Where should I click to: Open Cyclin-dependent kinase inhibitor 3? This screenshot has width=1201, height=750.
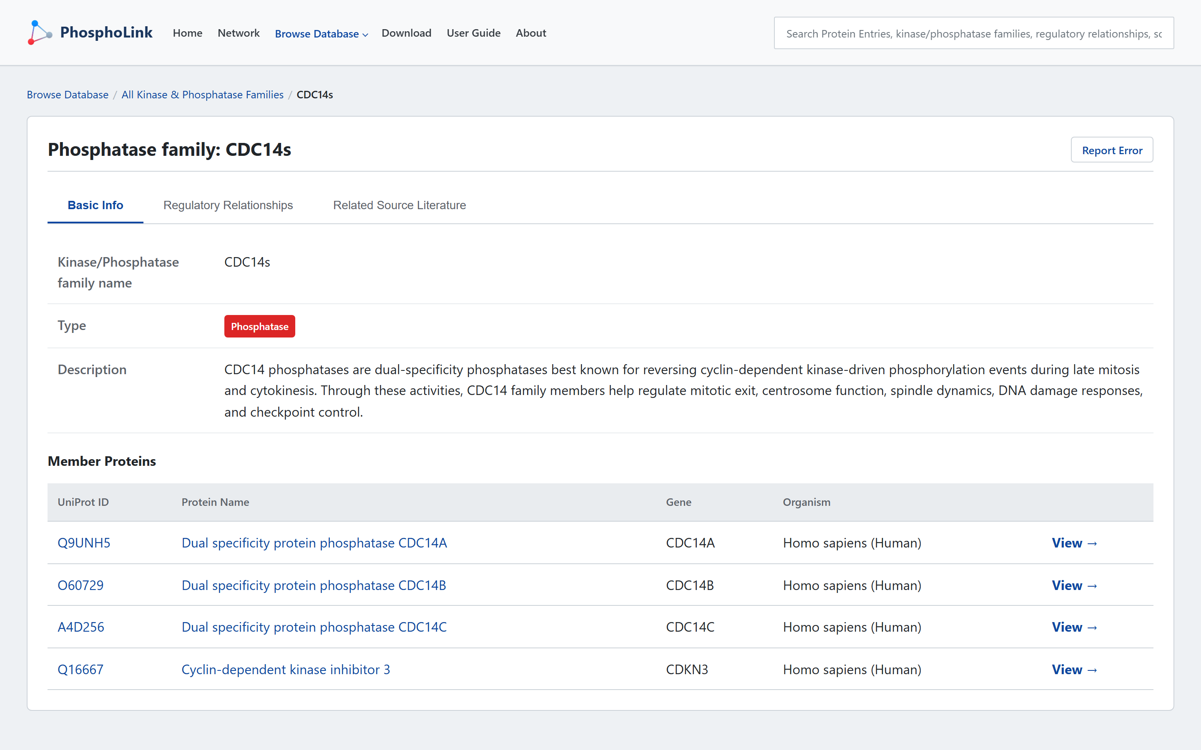(286, 670)
